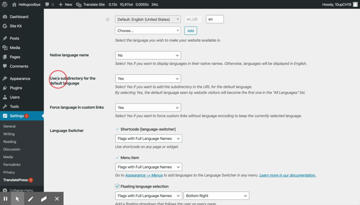Screen dimensions: 360x205
Task: Close the recording toolbar with X
Action: 57,199
